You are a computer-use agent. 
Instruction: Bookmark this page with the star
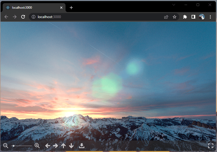click(x=175, y=17)
